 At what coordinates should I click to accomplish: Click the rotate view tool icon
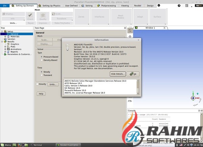point(130,31)
